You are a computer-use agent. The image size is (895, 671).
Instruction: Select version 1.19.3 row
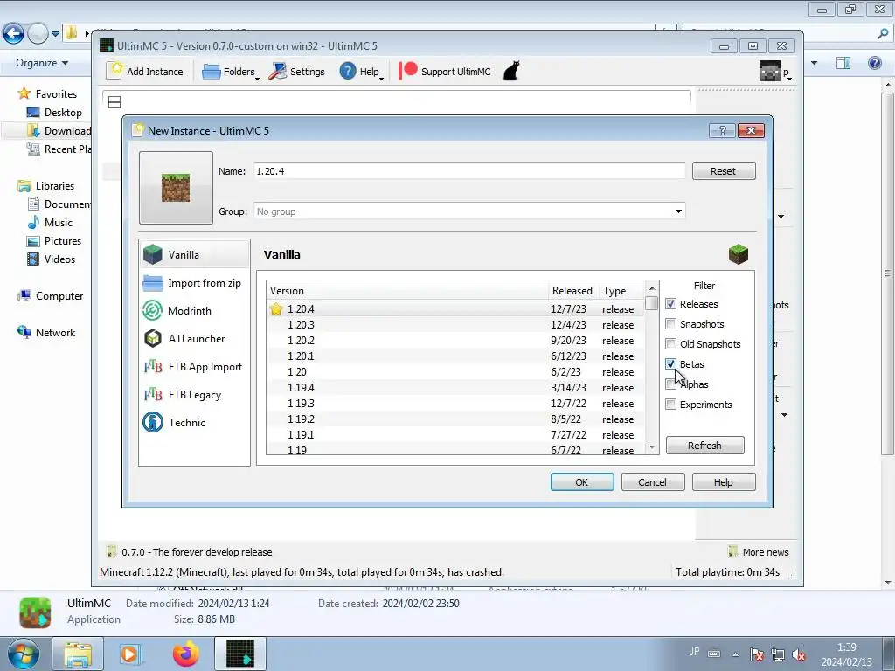[455, 404]
